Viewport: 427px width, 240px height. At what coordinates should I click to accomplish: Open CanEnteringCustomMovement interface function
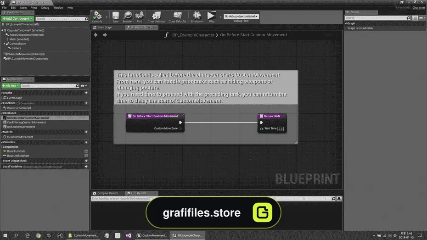pos(26,123)
